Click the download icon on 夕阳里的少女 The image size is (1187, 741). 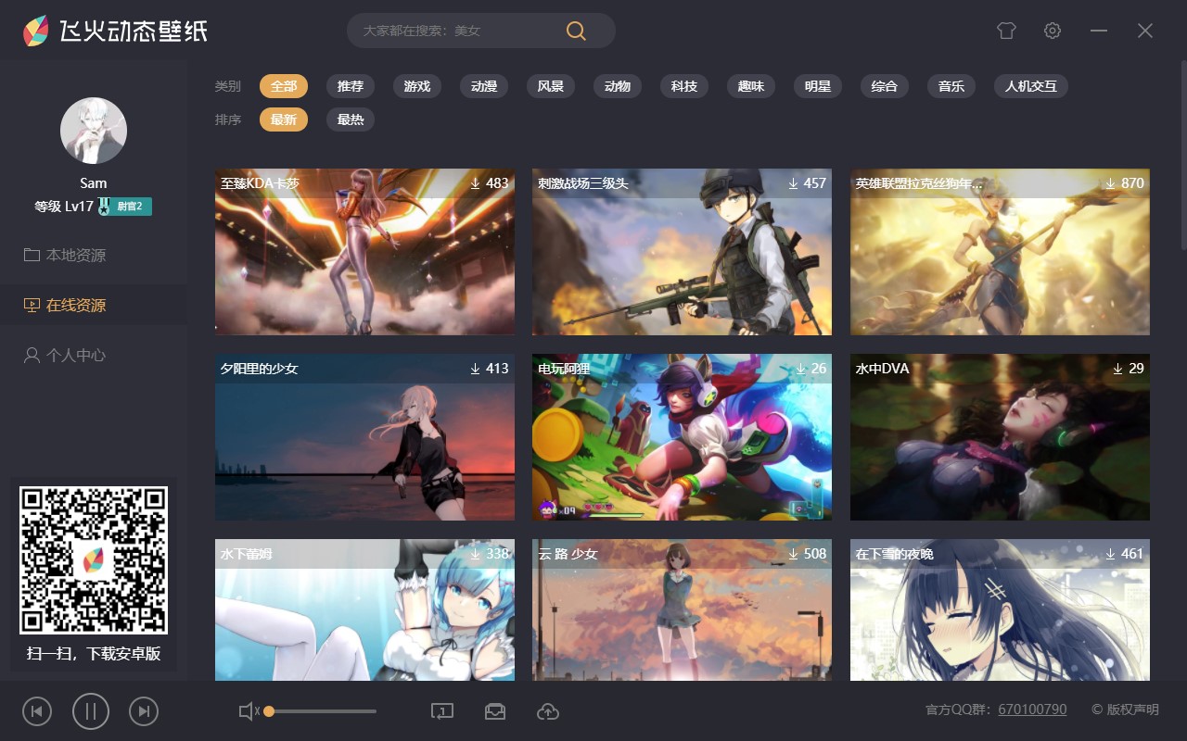(x=476, y=369)
